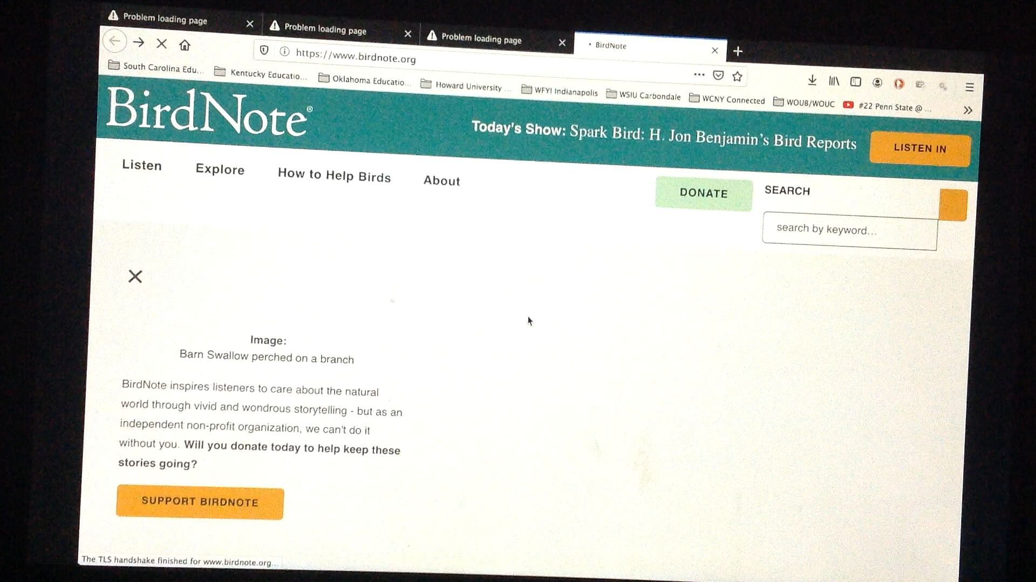1036x582 pixels.
Task: Open the Downloads arrow icon
Action: tap(812, 80)
